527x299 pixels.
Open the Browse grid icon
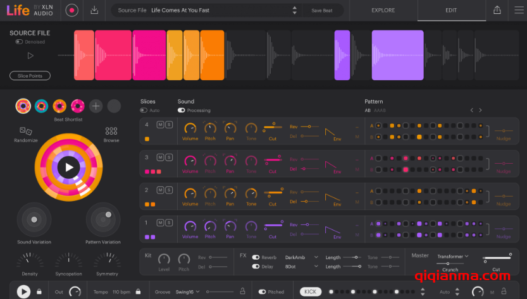(x=111, y=131)
